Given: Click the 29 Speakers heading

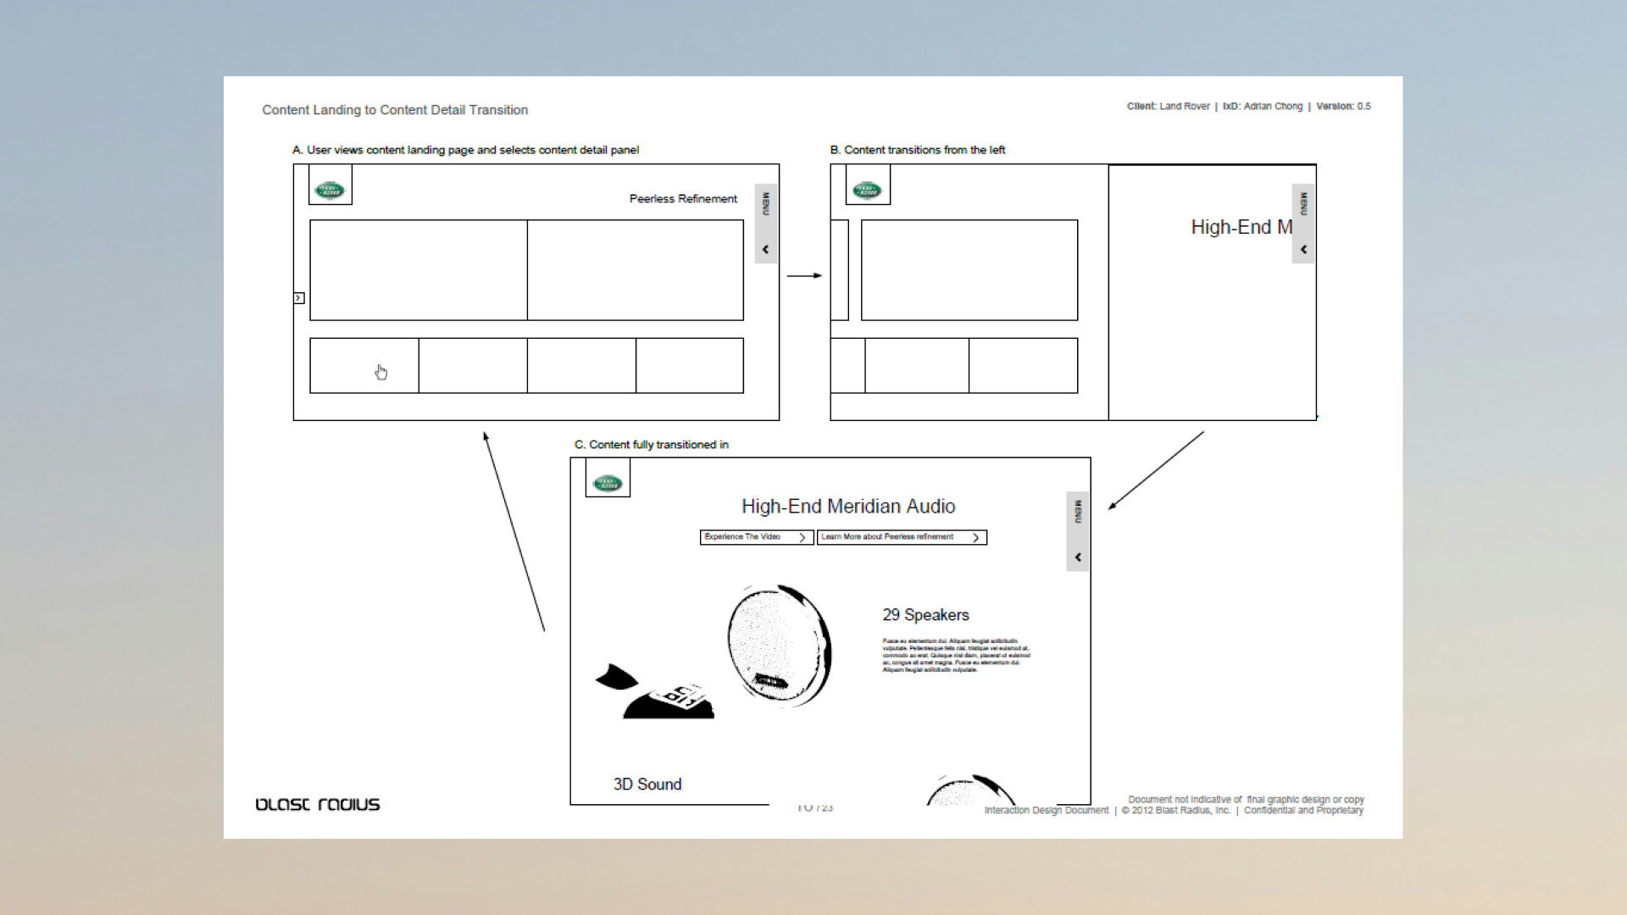Looking at the screenshot, I should [x=925, y=615].
